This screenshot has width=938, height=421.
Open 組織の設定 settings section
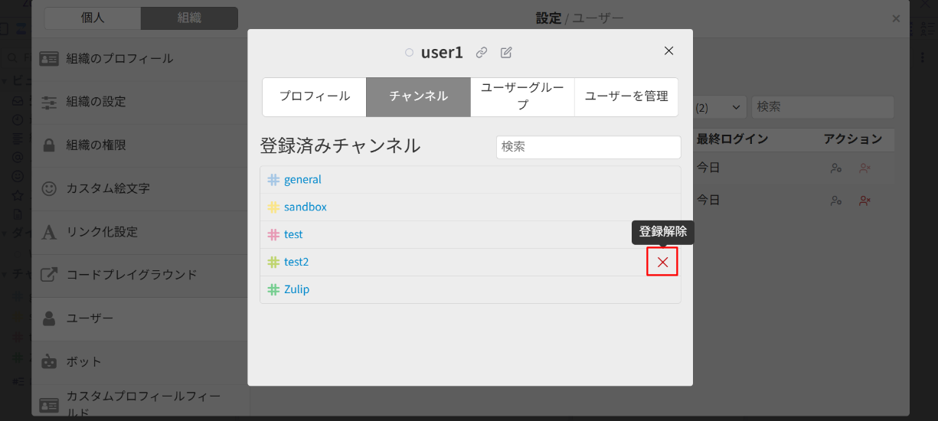pyautogui.click(x=139, y=102)
